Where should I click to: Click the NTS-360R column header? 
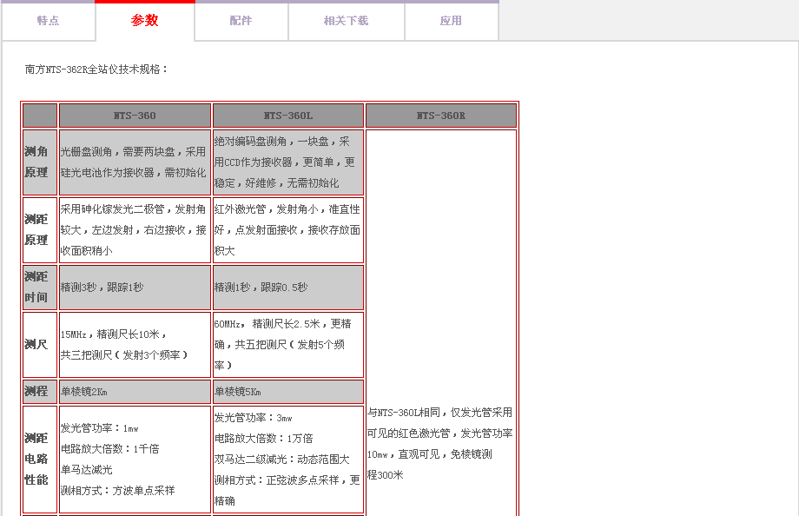click(x=441, y=116)
